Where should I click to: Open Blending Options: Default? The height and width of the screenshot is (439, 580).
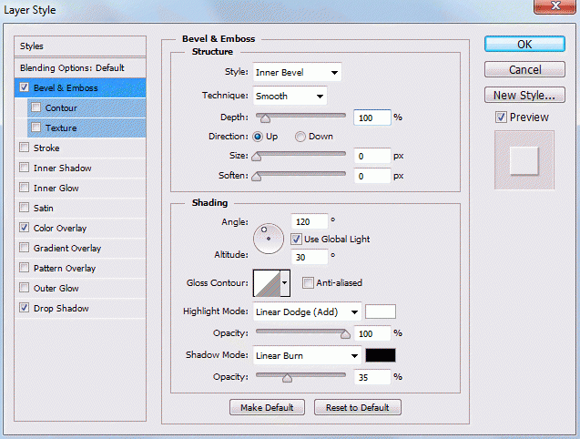tap(80, 68)
